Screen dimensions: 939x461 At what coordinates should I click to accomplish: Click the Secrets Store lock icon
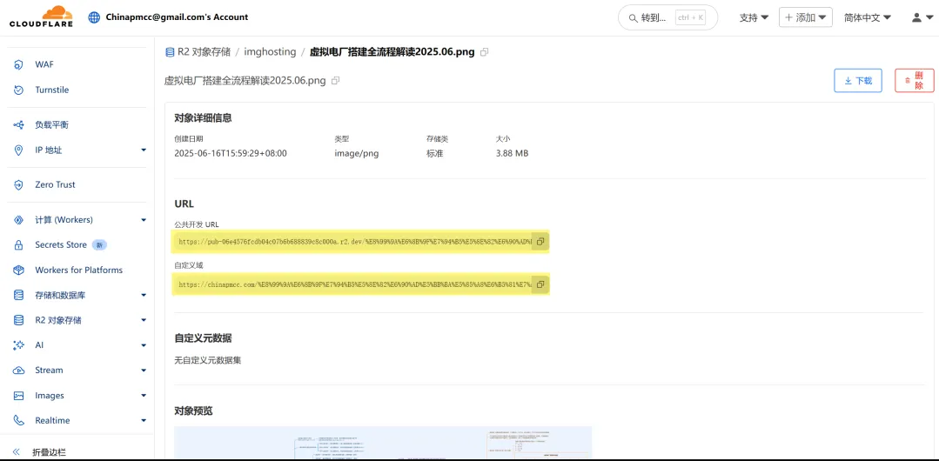tap(18, 245)
